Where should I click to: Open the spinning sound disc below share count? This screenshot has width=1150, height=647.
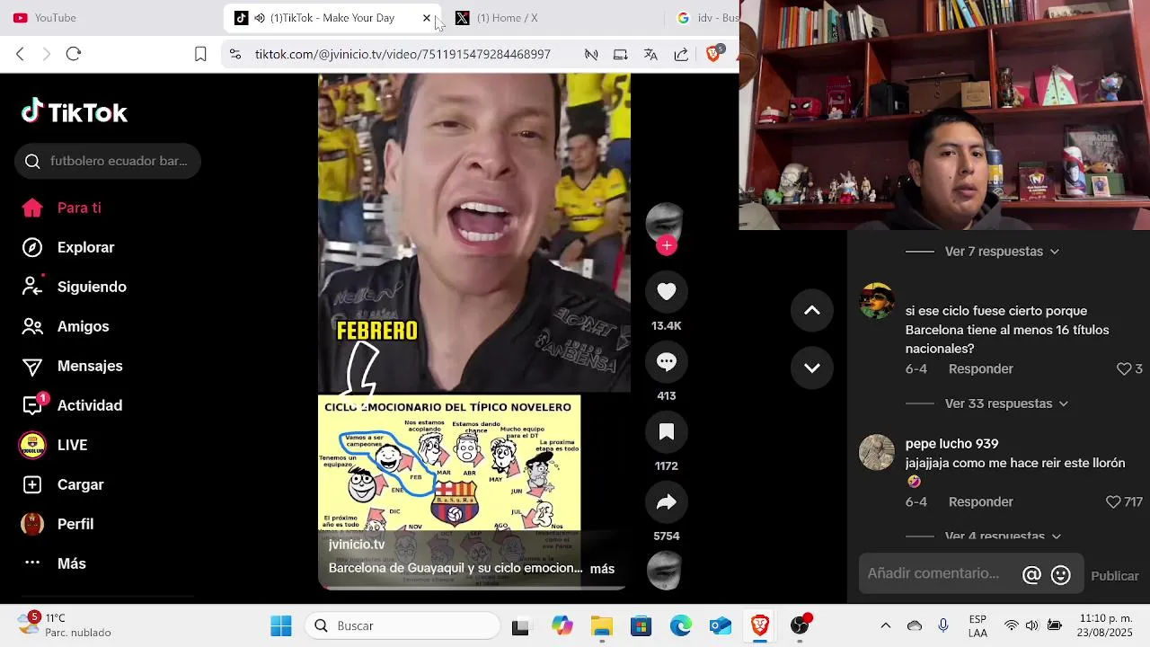(x=666, y=572)
